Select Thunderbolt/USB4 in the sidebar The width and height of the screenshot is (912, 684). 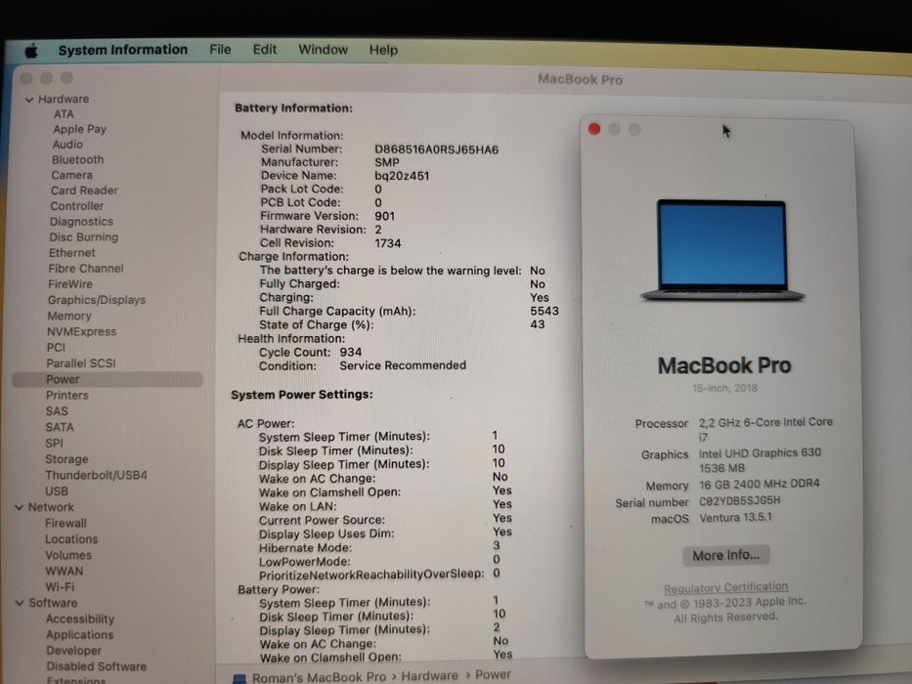coord(96,475)
